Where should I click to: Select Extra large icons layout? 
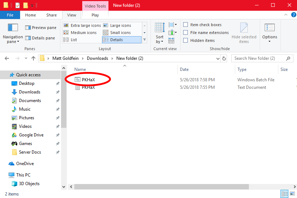(82, 25)
